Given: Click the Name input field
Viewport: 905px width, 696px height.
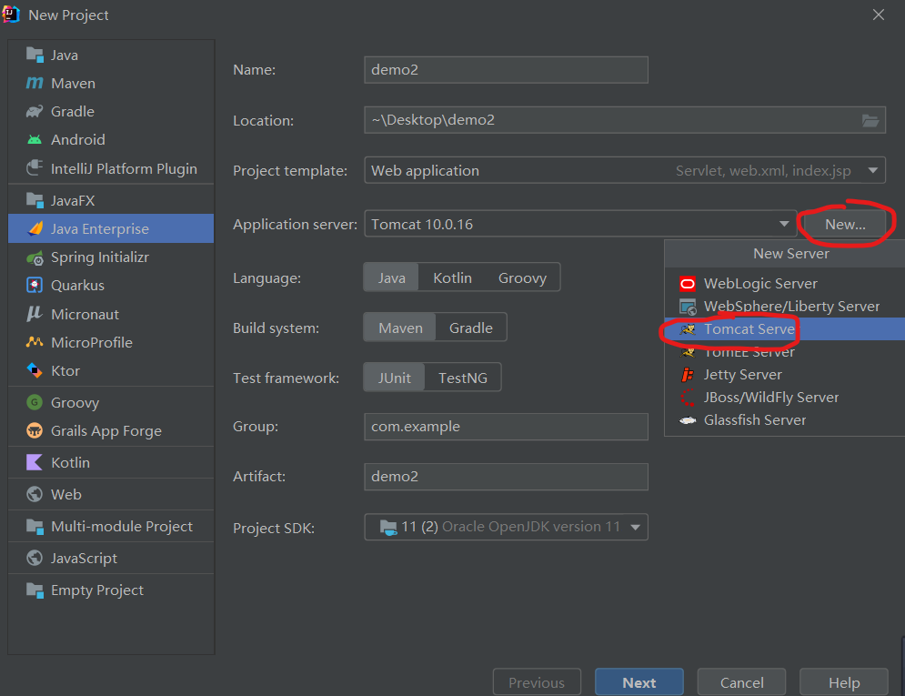Looking at the screenshot, I should (506, 70).
